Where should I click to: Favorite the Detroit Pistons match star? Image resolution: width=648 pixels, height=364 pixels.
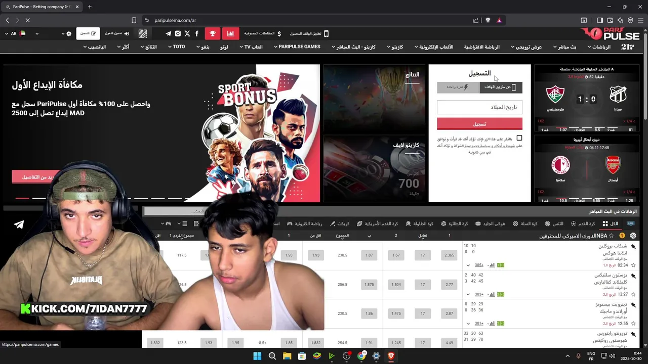[633, 323]
